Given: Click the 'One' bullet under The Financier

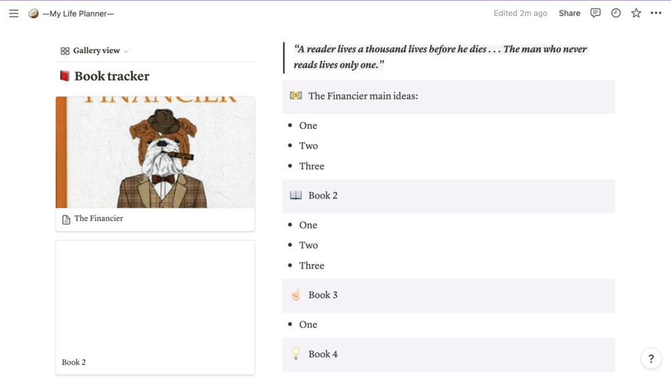Looking at the screenshot, I should coord(308,125).
